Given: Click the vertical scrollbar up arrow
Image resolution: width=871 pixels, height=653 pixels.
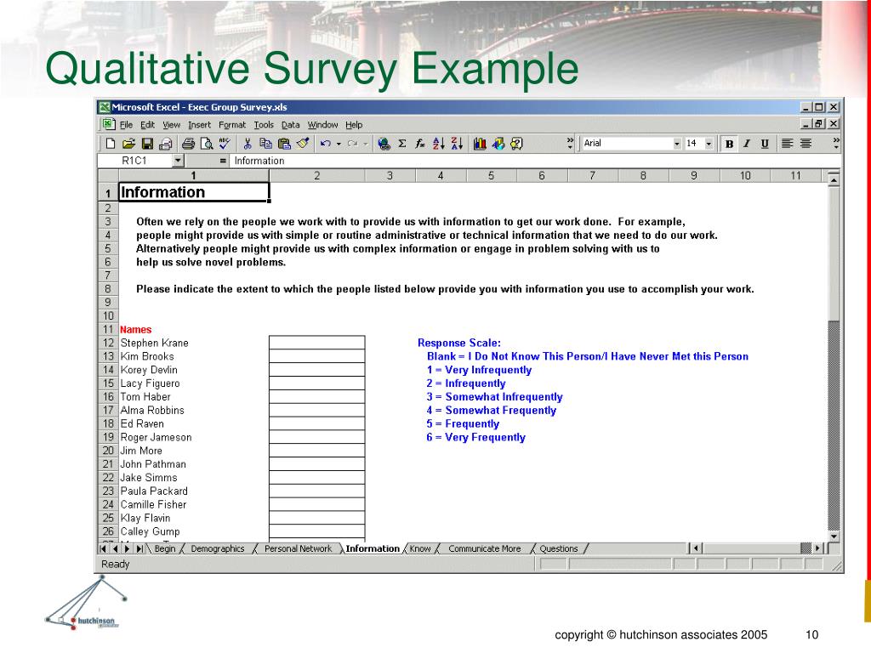Looking at the screenshot, I should pyautogui.click(x=834, y=179).
